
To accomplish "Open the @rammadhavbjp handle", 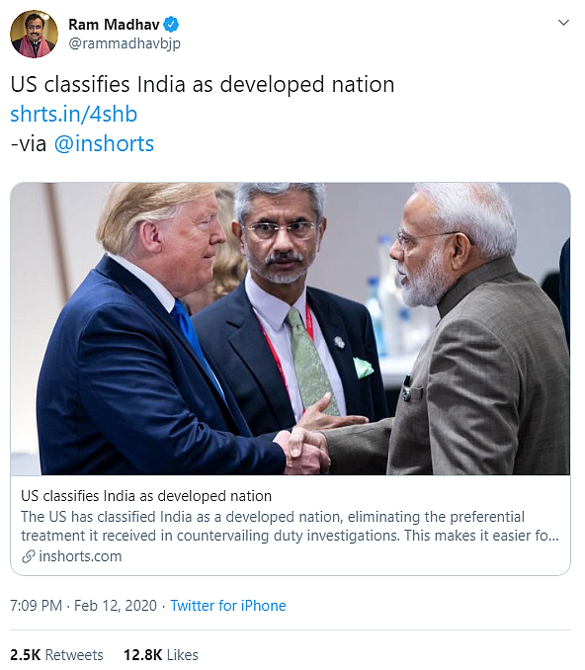I will click(x=125, y=43).
